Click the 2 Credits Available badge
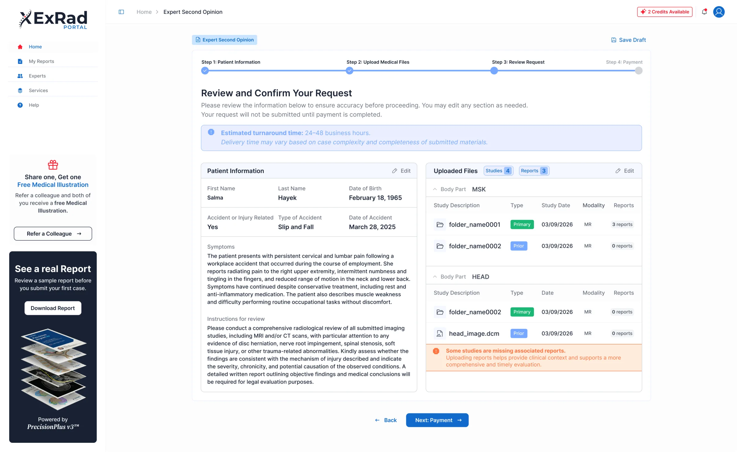 pyautogui.click(x=665, y=12)
